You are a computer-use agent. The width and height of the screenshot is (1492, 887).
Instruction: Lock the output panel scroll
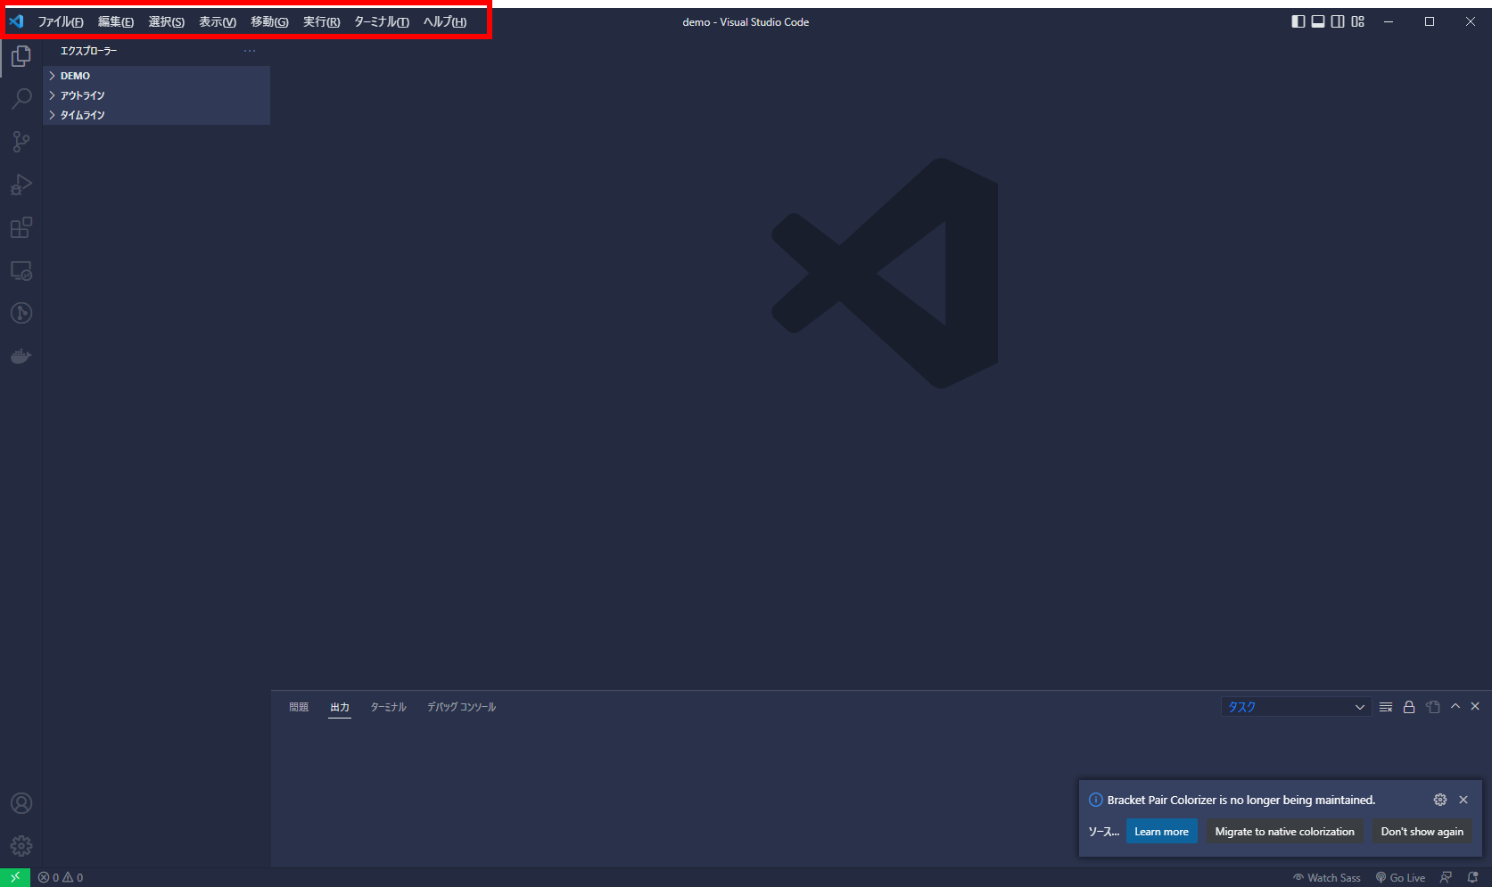[x=1409, y=706]
